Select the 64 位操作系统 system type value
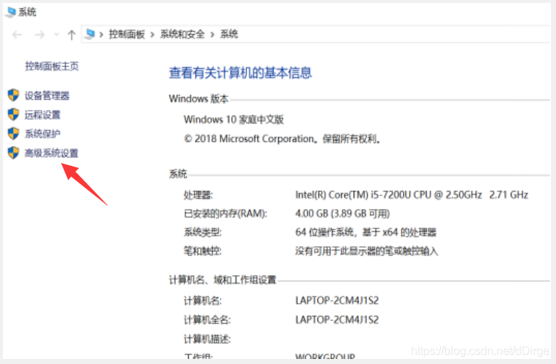The height and width of the screenshot is (364, 556). [x=366, y=232]
